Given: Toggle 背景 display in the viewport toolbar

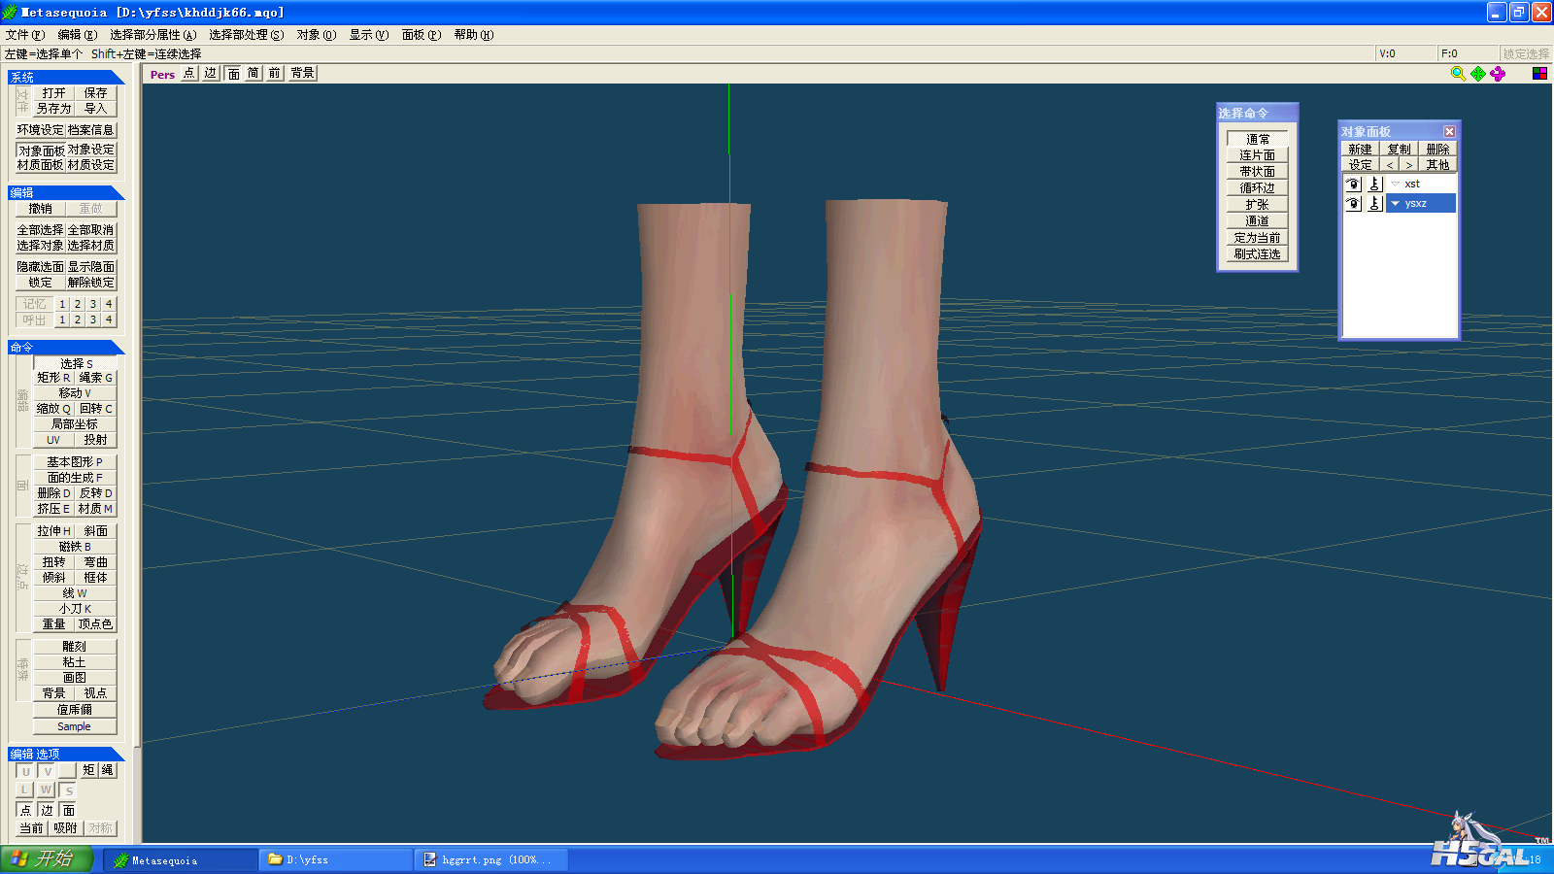Looking at the screenshot, I should 302,73.
